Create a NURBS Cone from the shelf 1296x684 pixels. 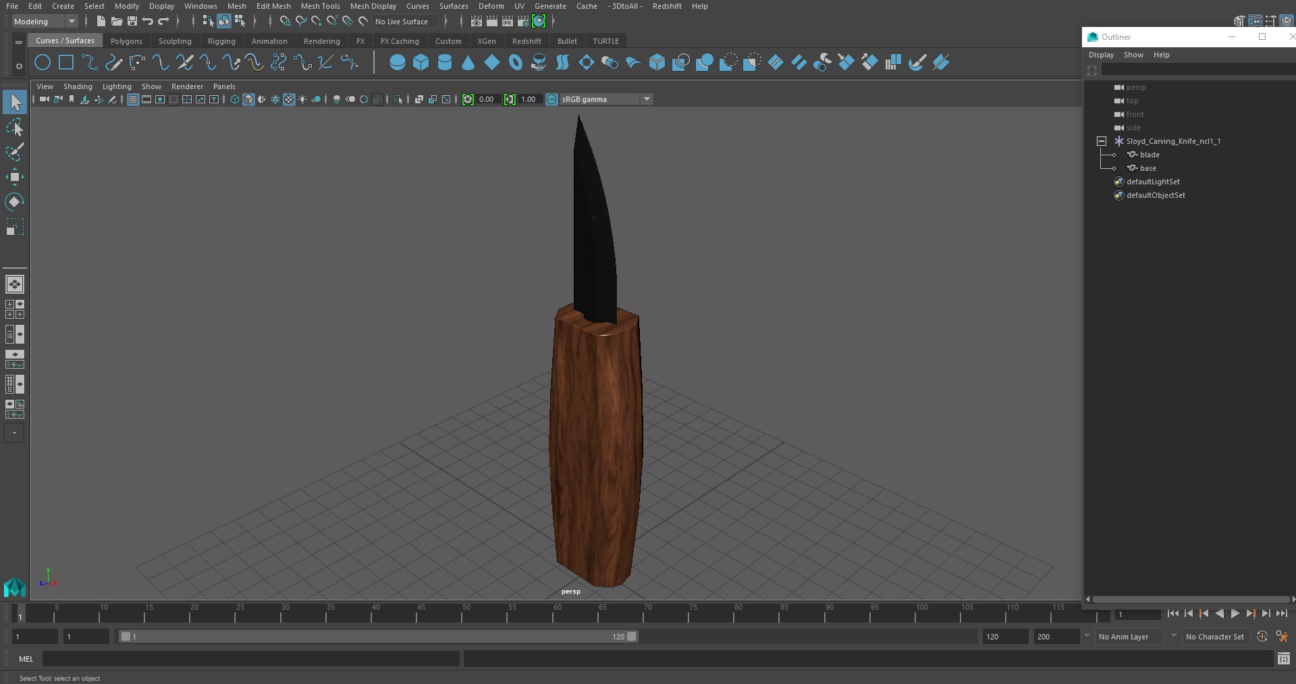[468, 63]
